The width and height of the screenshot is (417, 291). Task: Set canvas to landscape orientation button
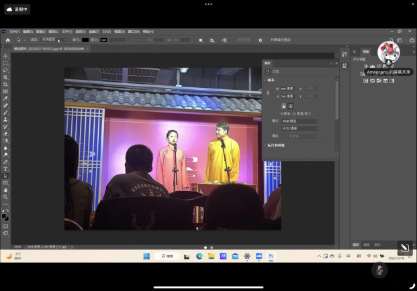291,106
